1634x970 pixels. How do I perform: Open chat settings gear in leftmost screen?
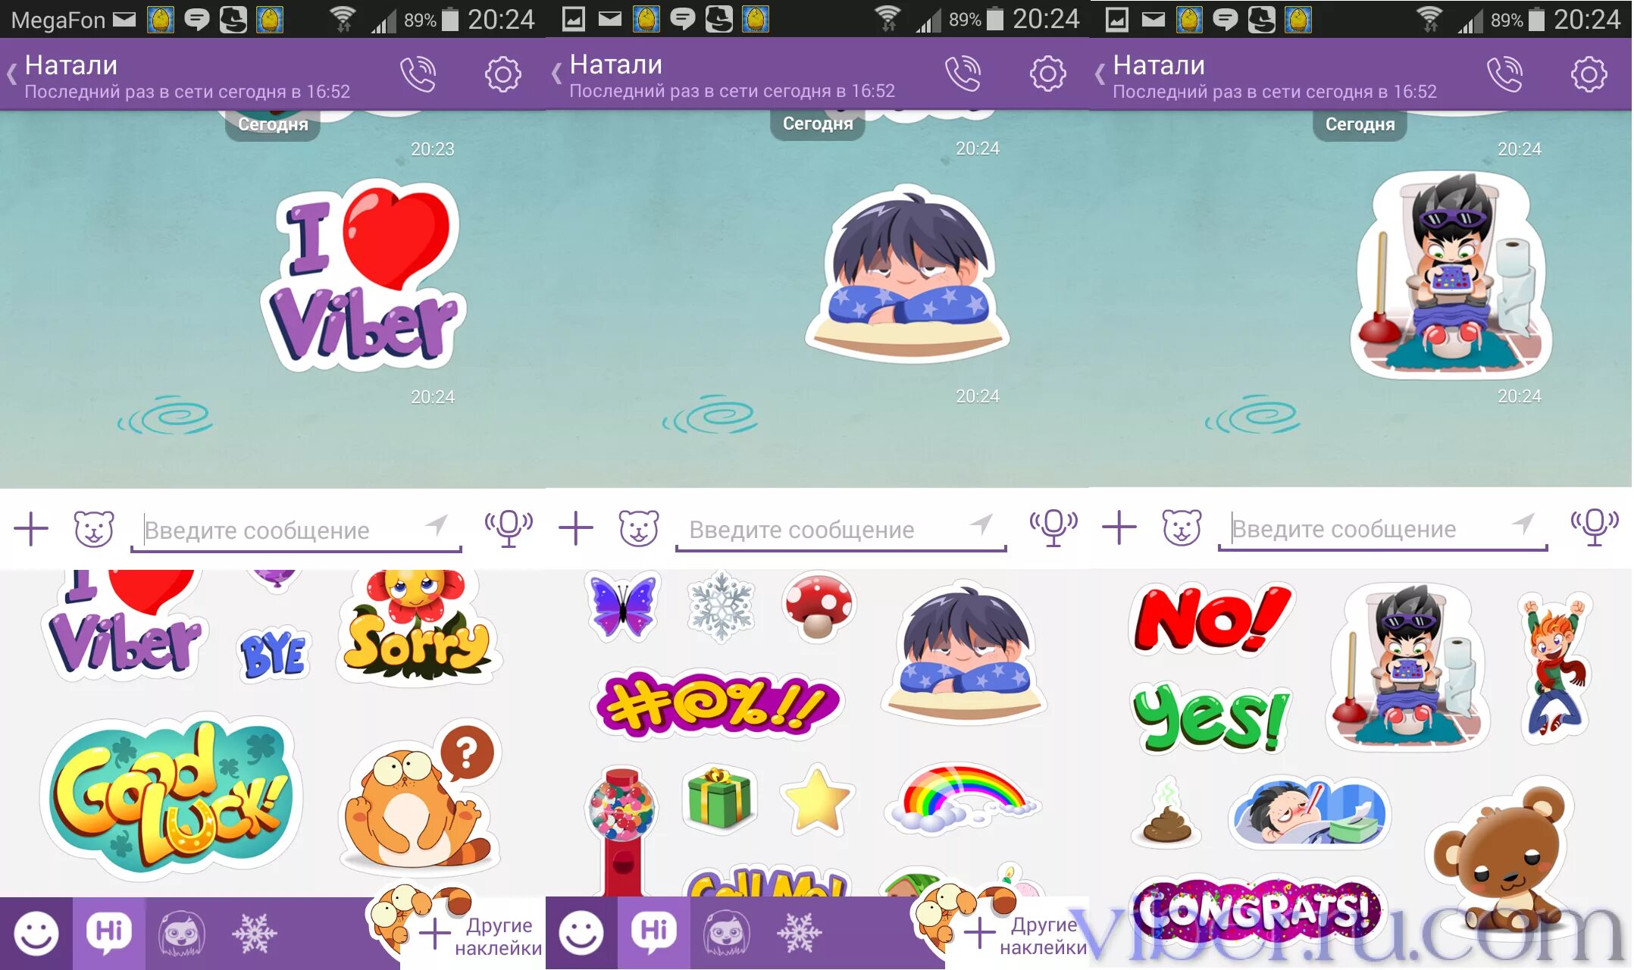(503, 74)
